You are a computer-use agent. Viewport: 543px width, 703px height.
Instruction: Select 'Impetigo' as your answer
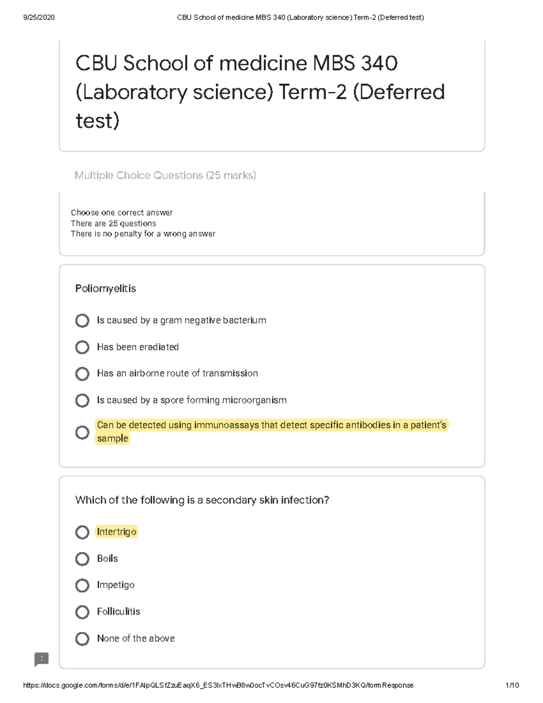coord(82,585)
